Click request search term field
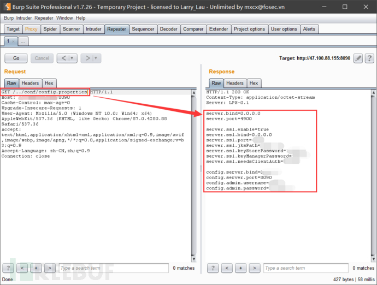Viewport: 377px width, 285px height. point(114,268)
